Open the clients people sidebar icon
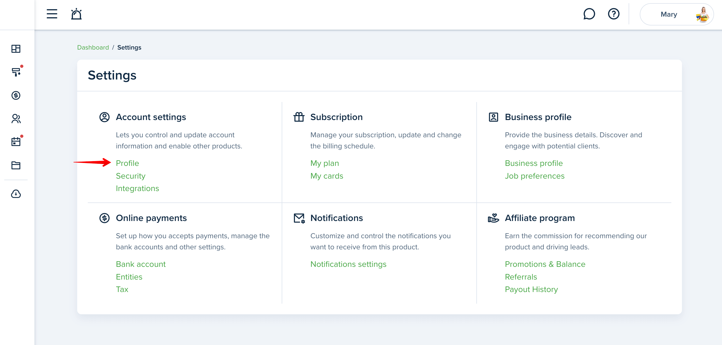The height and width of the screenshot is (345, 722). click(16, 119)
